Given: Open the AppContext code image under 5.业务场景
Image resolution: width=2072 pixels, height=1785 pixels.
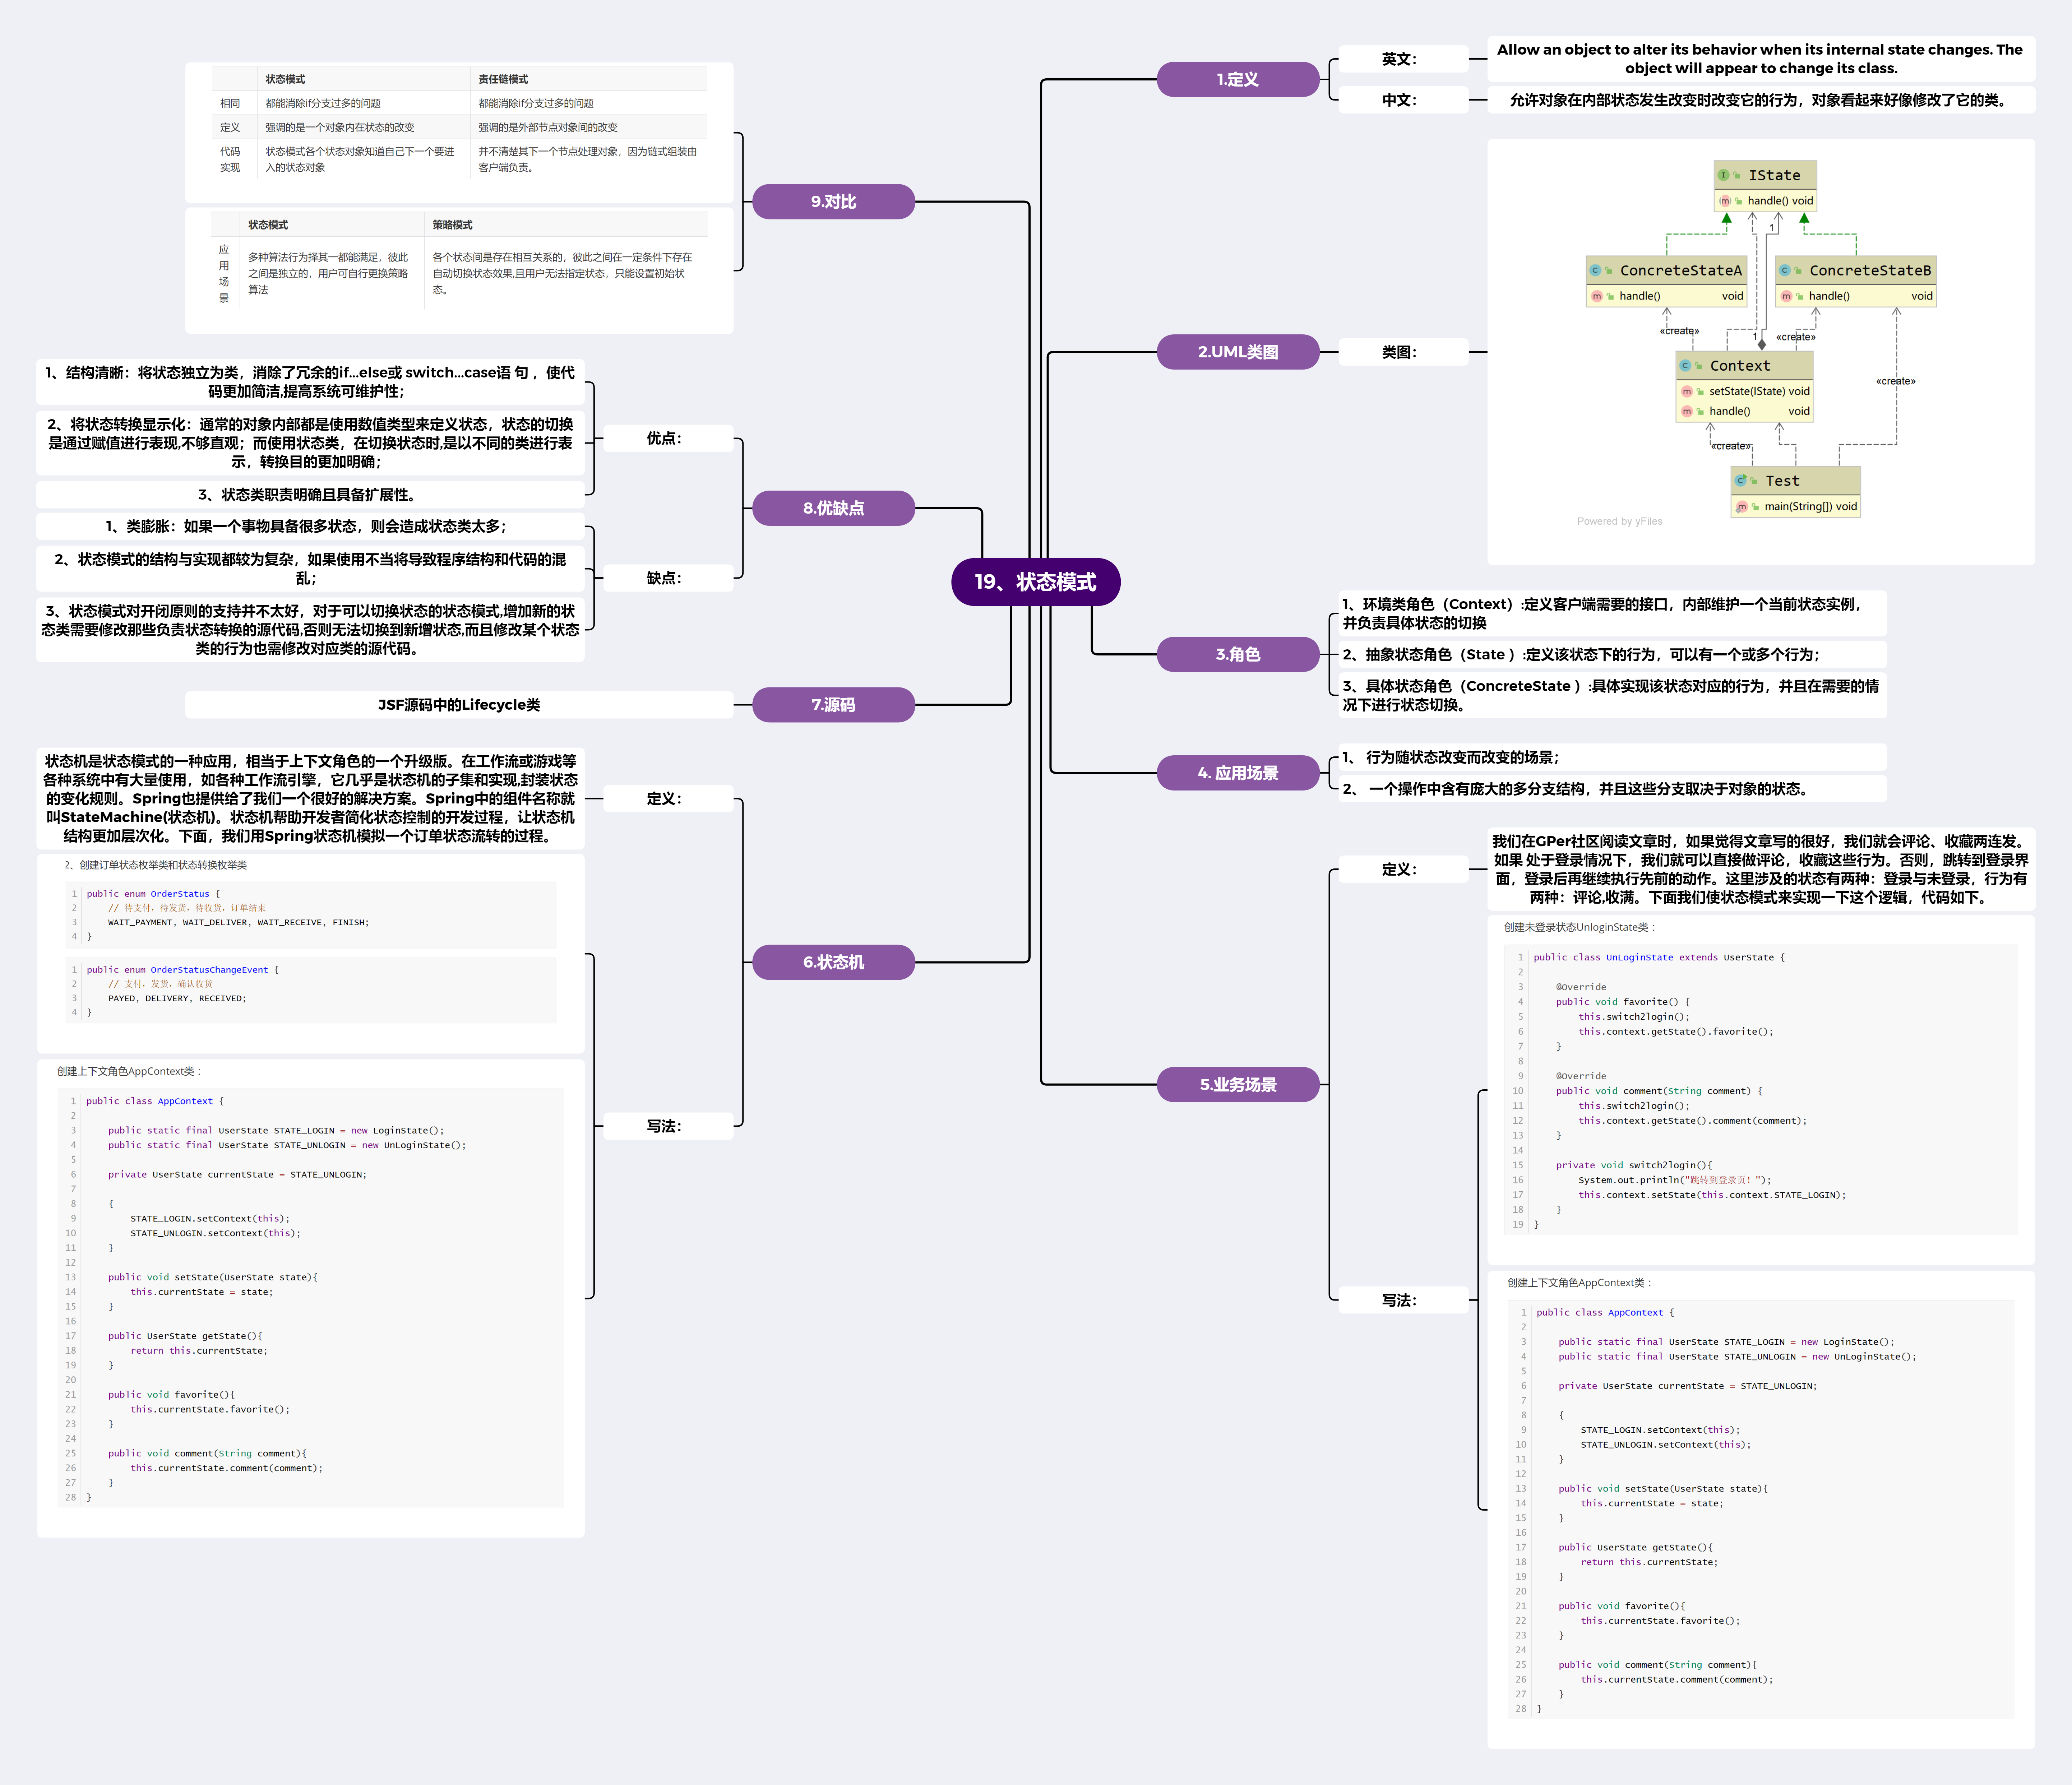Looking at the screenshot, I should click(1761, 1510).
